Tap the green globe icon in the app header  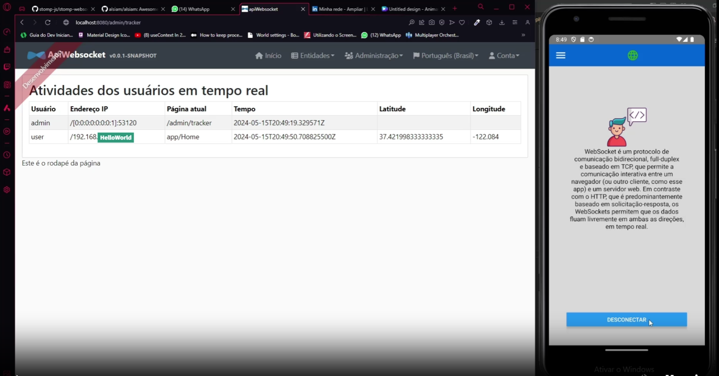click(632, 56)
